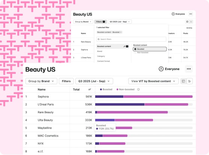Viewport: 209px width, 155px height.
Task: Open the Q3 2025 (Jul - Sep) dropdown in front panel
Action: tap(94, 81)
